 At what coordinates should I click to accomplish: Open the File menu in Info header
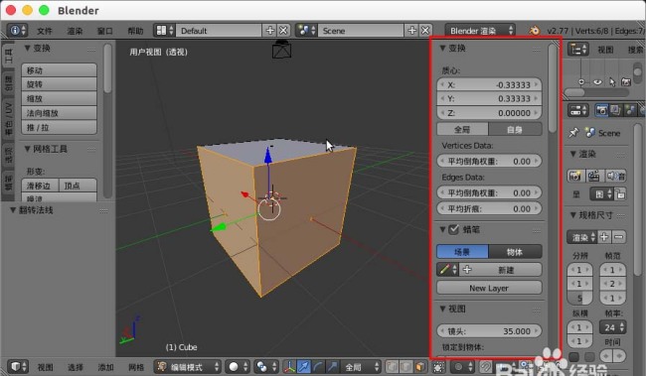click(x=45, y=31)
